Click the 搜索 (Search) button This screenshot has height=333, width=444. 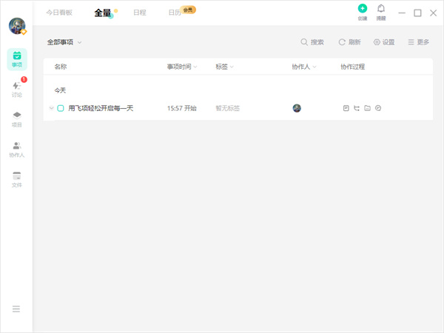[x=312, y=42]
